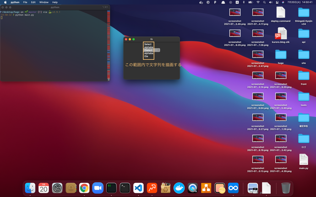Screen dimensions: 316x197
Task: Select screenshot 2021-07...9.29.png thumbnail
Action: 235,33
